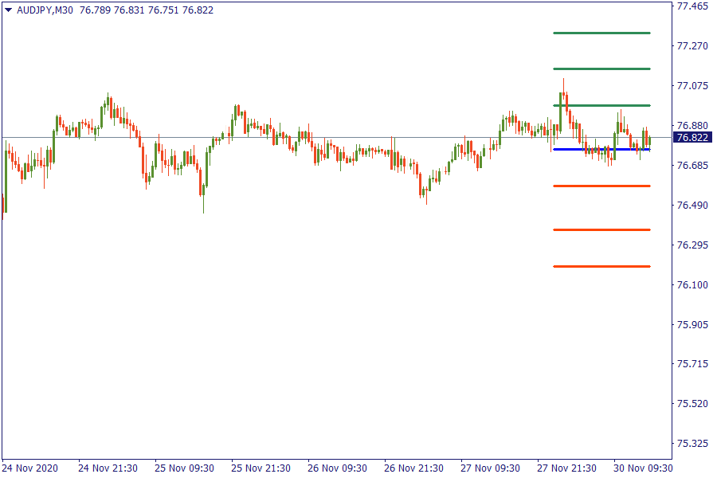Select the middle green resistance line

601,69
